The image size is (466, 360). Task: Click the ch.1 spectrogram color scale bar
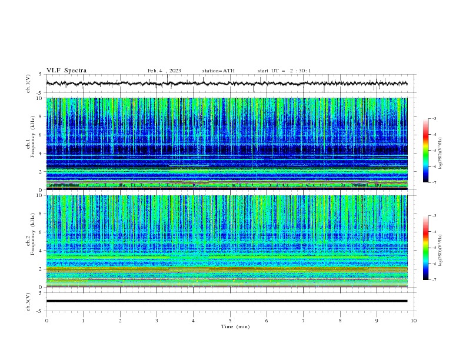tap(425, 151)
